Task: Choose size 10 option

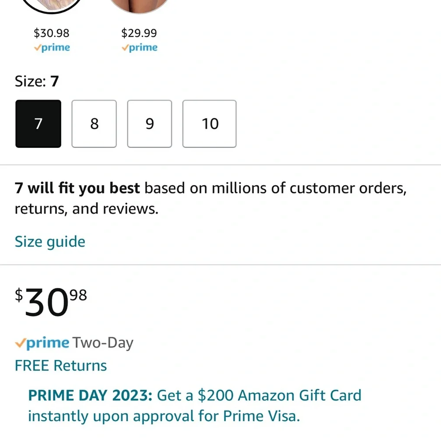Action: pyautogui.click(x=209, y=124)
